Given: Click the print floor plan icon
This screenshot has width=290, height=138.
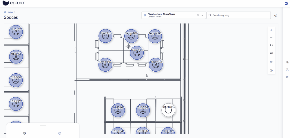Looking at the screenshot, I should [x=276, y=15].
